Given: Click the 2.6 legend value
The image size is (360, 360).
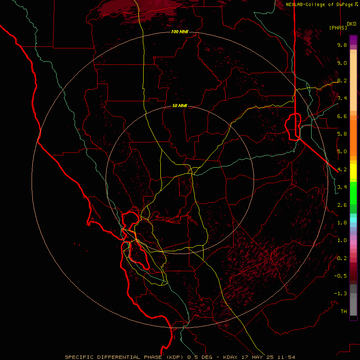Looking at the screenshot, I should (342, 205).
